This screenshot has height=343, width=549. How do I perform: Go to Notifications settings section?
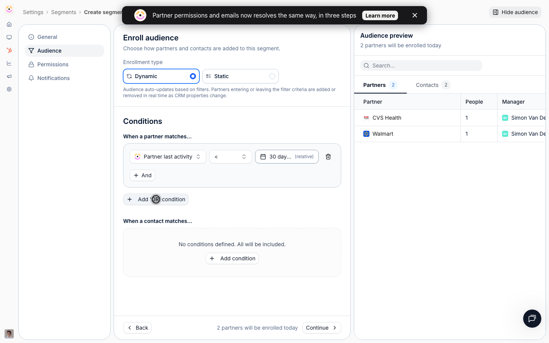coord(64,78)
